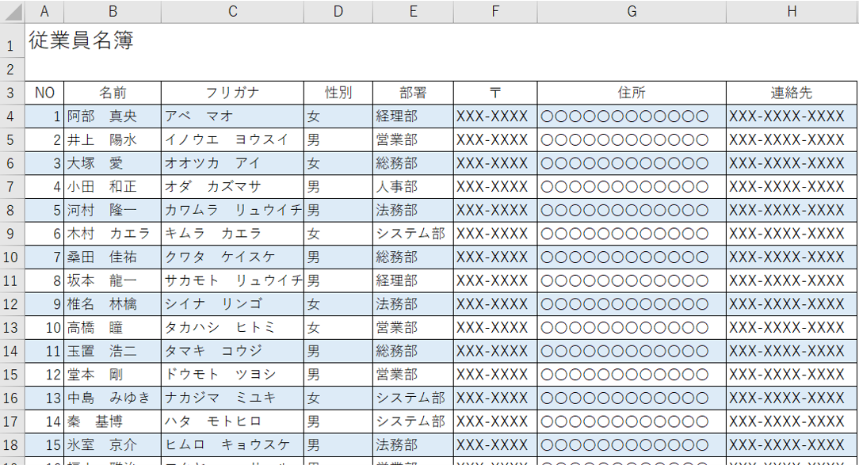859x465 pixels.
Task: Click the 部署 header cell
Action: point(413,93)
